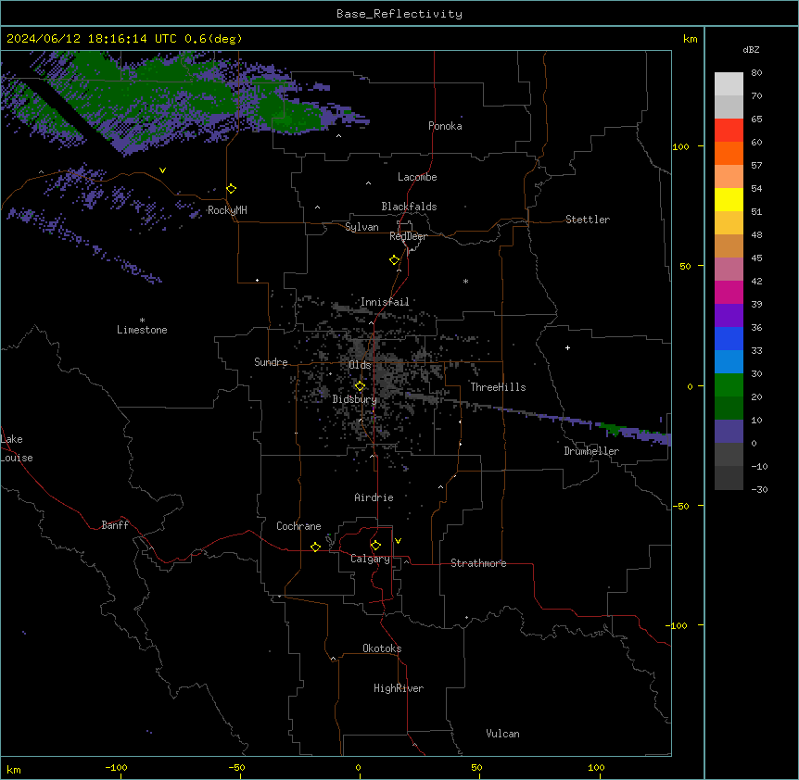Click the yellow diamond marker near RockyMH
The image size is (799, 780).
(x=232, y=189)
